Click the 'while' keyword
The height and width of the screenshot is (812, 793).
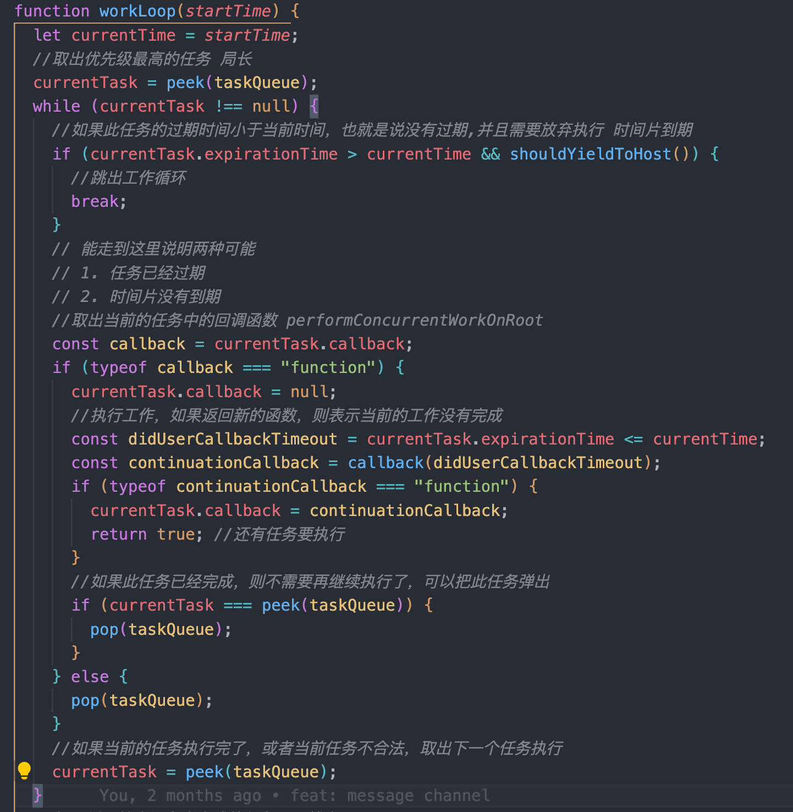56,106
